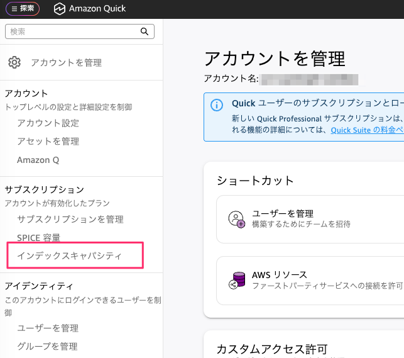Viewport: 404px width, 358px height.
Task: Open サブスクリプションを管理 in the sidebar
Action: point(70,219)
